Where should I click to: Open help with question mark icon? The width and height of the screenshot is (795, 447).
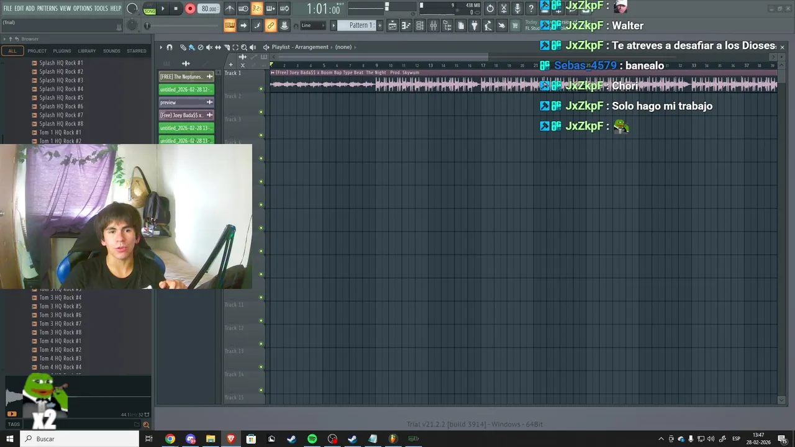coord(531,9)
